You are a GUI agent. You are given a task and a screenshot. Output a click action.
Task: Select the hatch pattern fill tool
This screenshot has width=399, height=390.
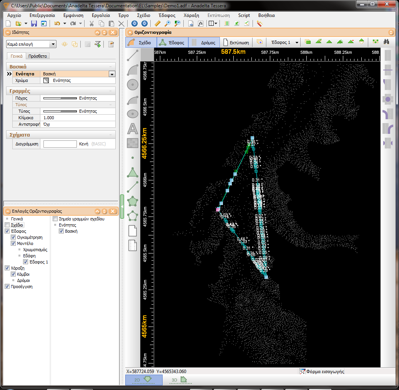pyautogui.click(x=133, y=143)
